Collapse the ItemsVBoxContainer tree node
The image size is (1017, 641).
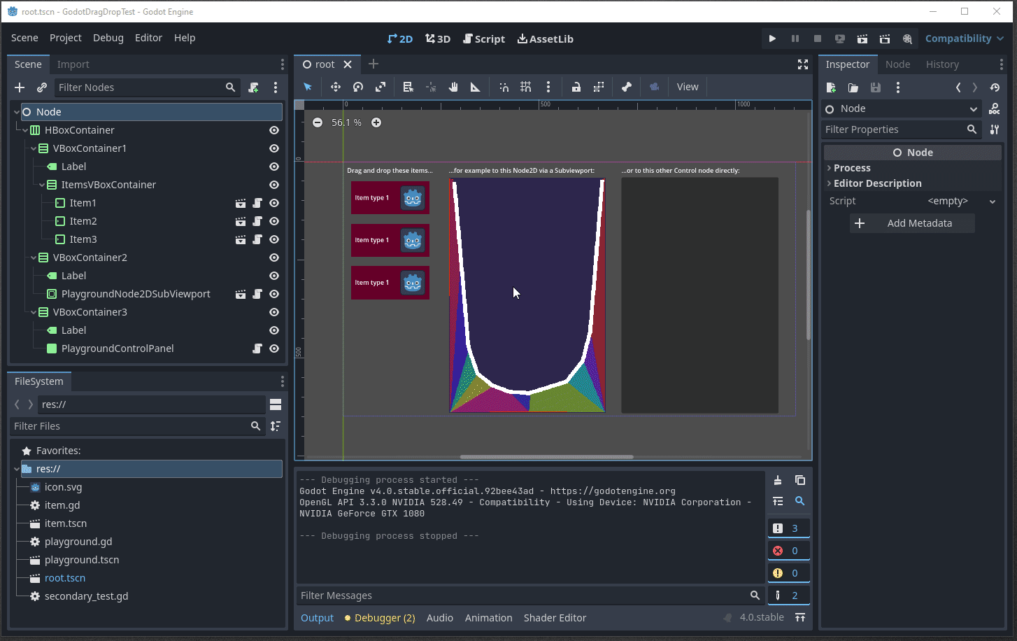click(x=42, y=185)
